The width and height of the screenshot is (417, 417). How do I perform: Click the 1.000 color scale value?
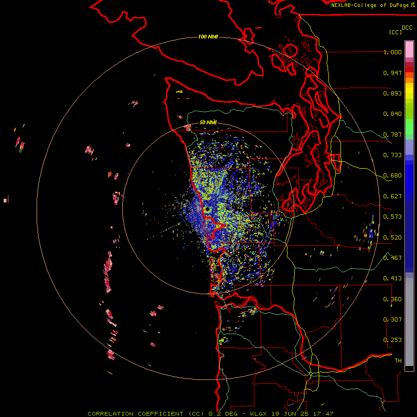[x=392, y=52]
